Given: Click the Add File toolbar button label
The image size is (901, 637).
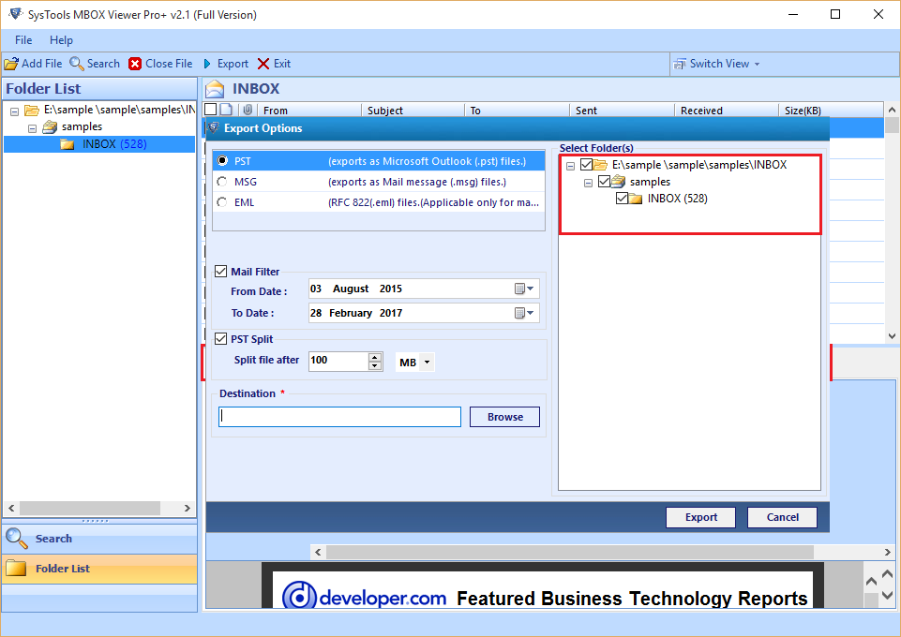Looking at the screenshot, I should click(x=42, y=64).
